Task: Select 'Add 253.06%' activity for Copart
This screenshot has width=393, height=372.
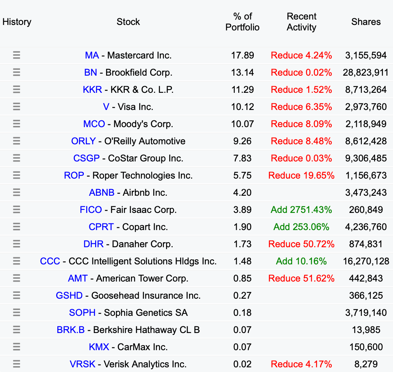Action: coord(301,227)
